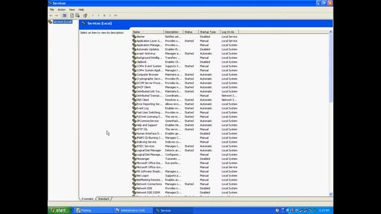Screen dimensions: 381x214
Task: Select Services (Local) in console tree
Action: [63, 22]
